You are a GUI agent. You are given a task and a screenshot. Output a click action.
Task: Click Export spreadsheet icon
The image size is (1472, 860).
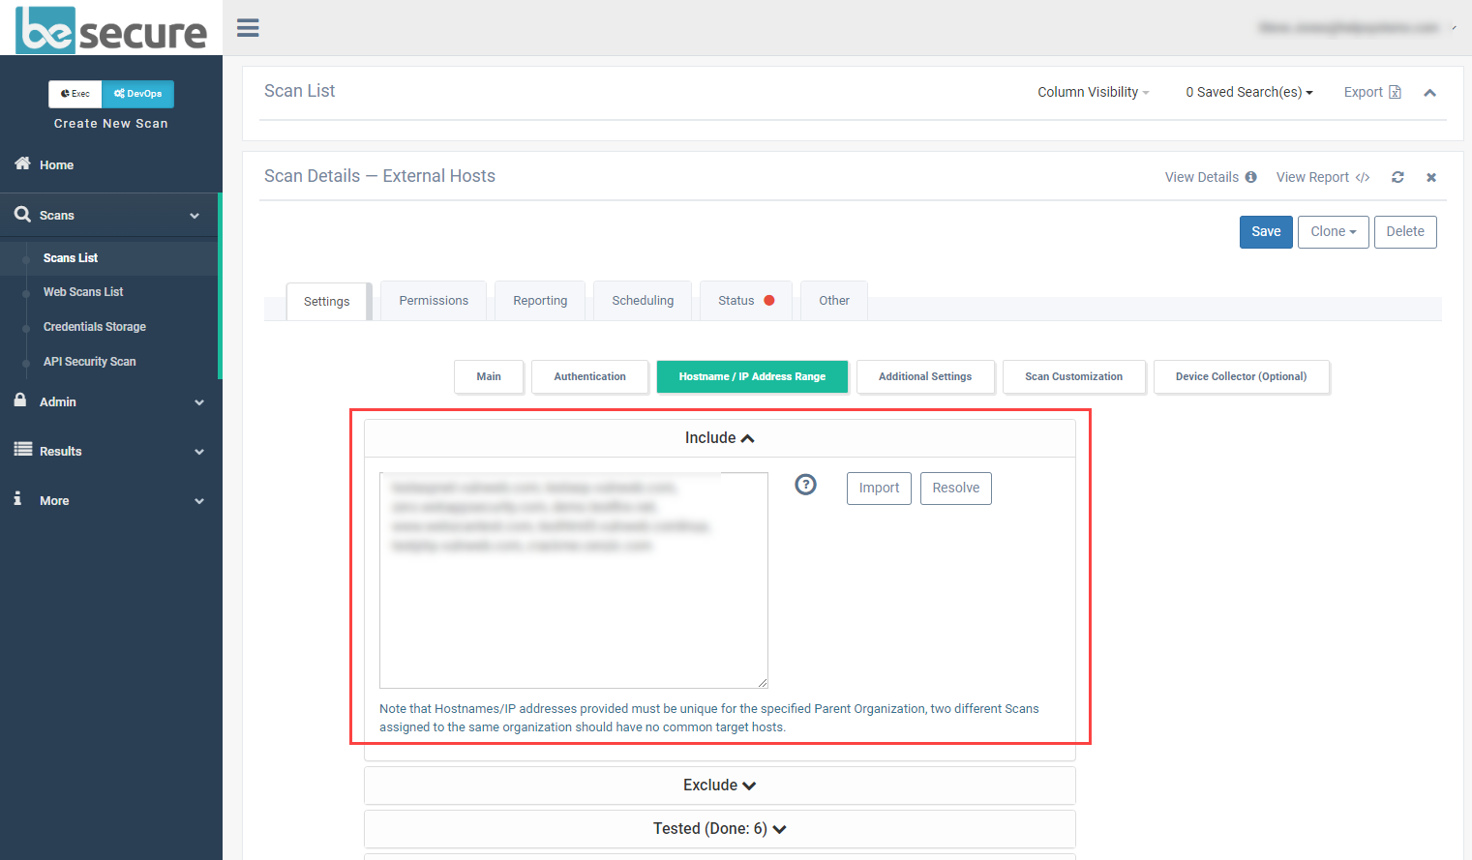pyautogui.click(x=1395, y=92)
